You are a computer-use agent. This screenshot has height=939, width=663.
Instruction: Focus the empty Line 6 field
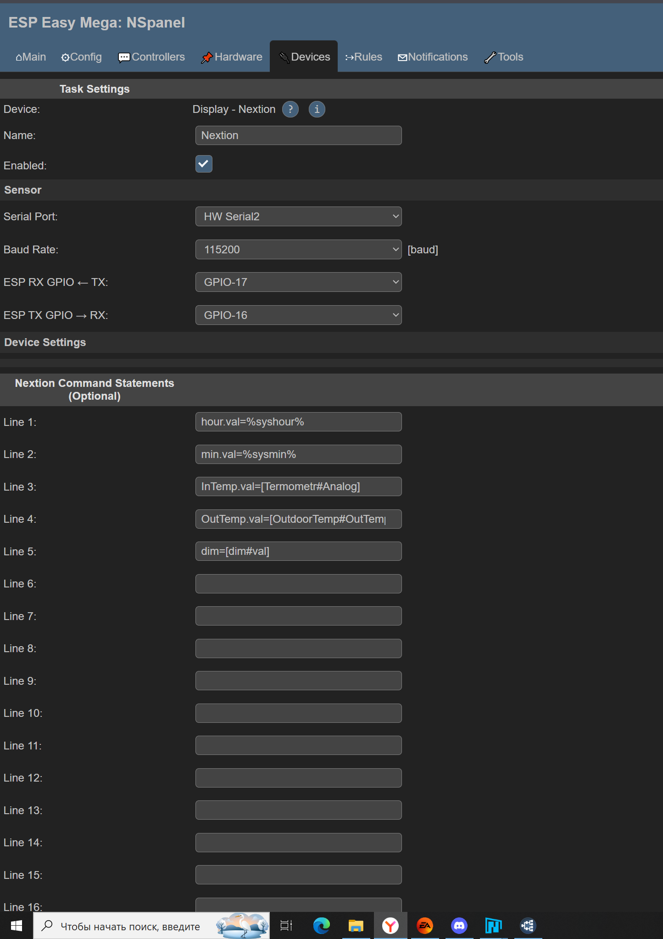coord(298,584)
